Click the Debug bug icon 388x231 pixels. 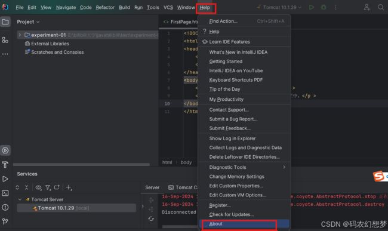[x=324, y=7]
